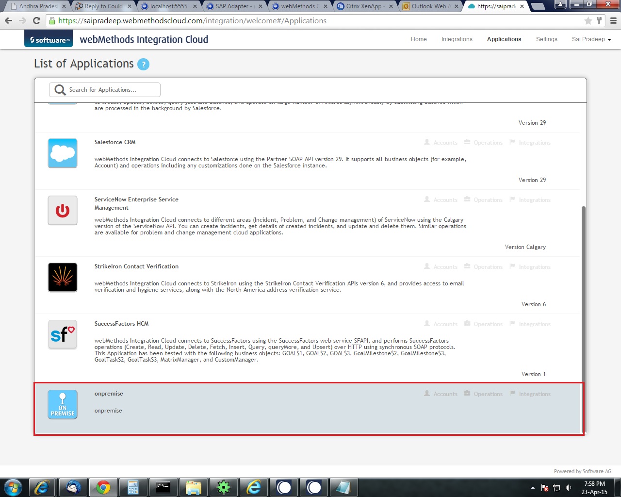The width and height of the screenshot is (621, 497).
Task: Click the onpremise application title
Action: (x=109, y=394)
